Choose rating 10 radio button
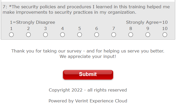The width and height of the screenshot is (178, 106). point(165,35)
